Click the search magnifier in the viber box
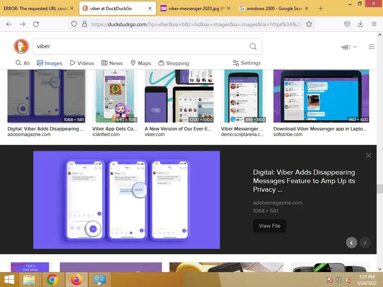This screenshot has width=383, height=287. (x=253, y=46)
